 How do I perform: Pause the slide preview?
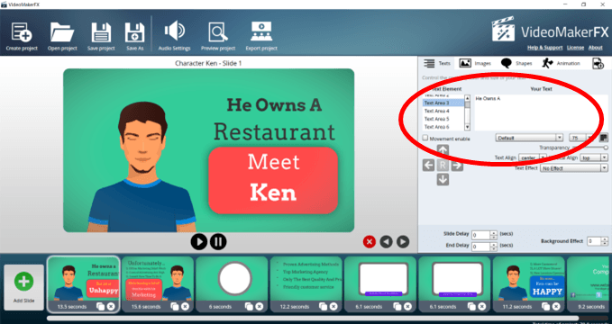point(218,242)
